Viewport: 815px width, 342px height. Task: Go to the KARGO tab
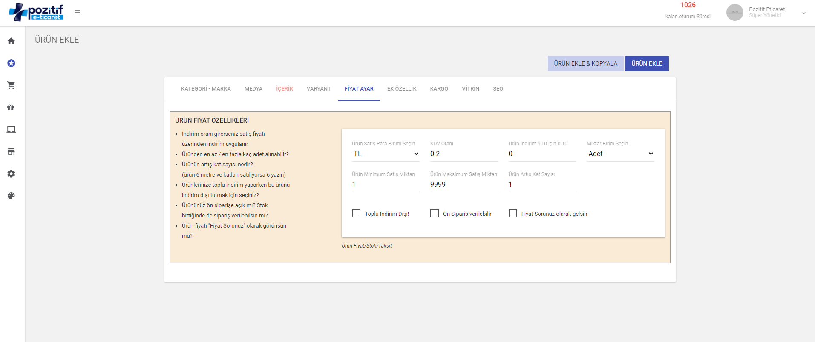point(439,89)
